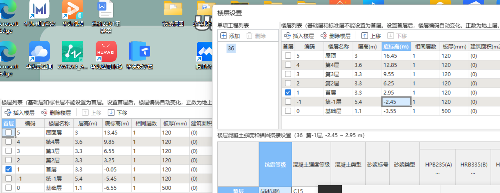
Task: Click 删除楼层 in the background floor list
Action: 56,113
